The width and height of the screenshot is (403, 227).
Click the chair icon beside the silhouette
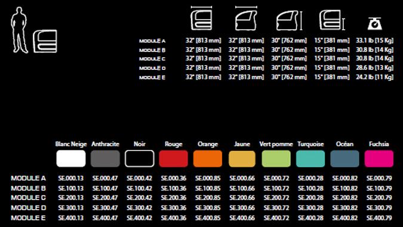[45, 41]
